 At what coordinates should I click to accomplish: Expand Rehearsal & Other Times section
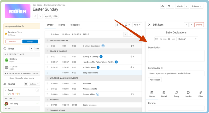[x=6, y=74]
